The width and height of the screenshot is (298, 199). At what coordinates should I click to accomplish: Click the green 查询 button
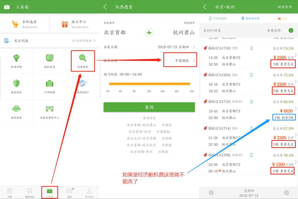pyautogui.click(x=149, y=107)
